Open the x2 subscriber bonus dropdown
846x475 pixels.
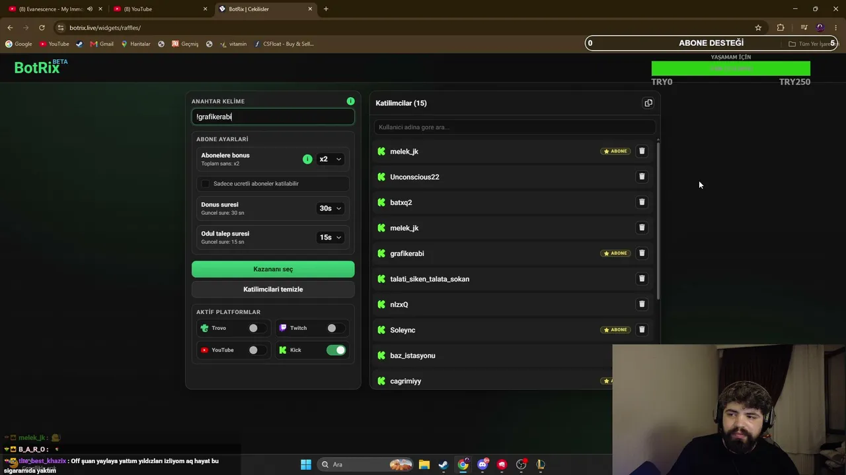[x=330, y=159]
